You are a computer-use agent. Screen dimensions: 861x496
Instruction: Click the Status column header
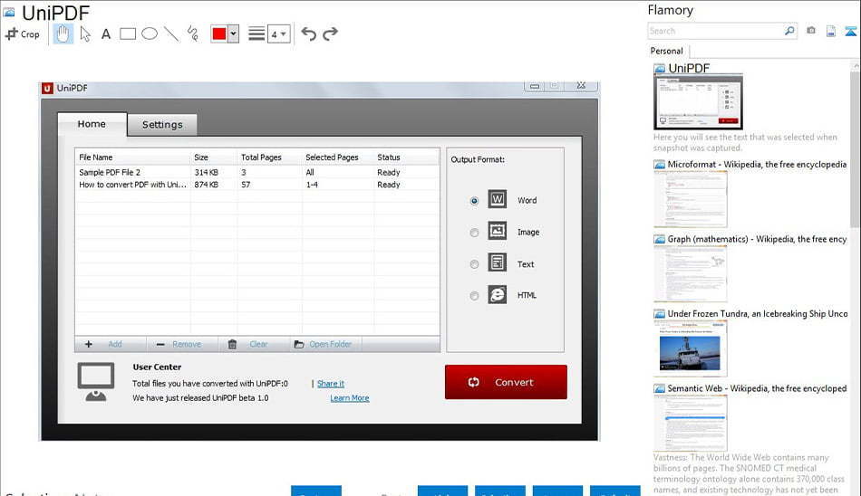406,157
